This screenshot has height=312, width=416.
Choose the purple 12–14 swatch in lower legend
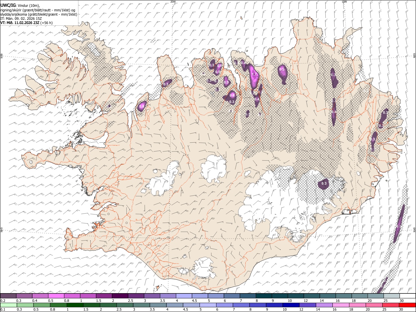tap(308, 305)
